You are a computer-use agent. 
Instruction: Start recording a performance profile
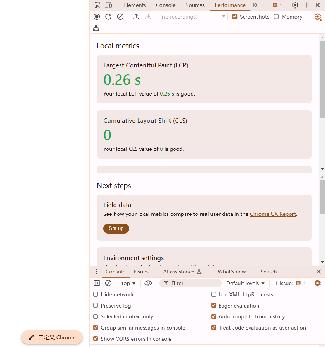pos(97,17)
